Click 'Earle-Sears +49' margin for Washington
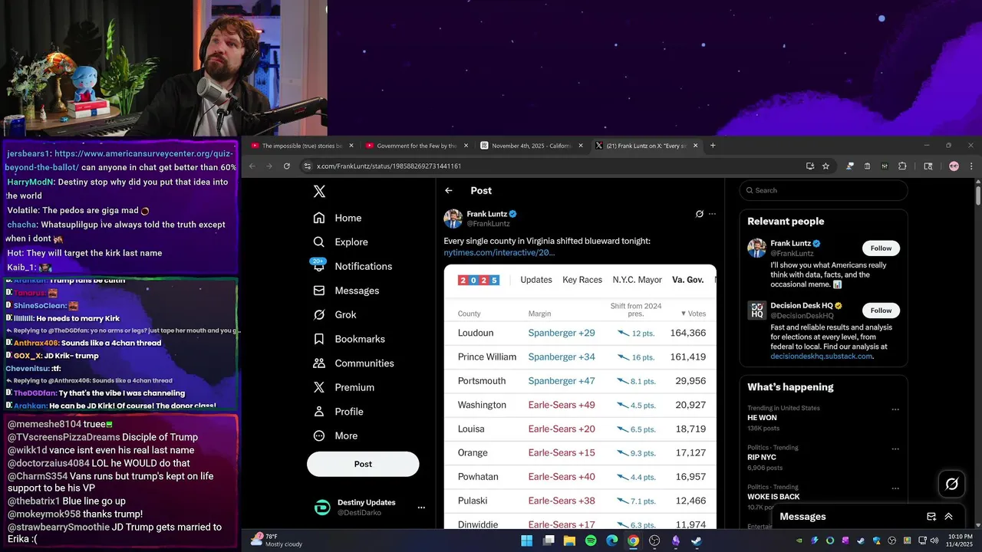 [x=562, y=405]
